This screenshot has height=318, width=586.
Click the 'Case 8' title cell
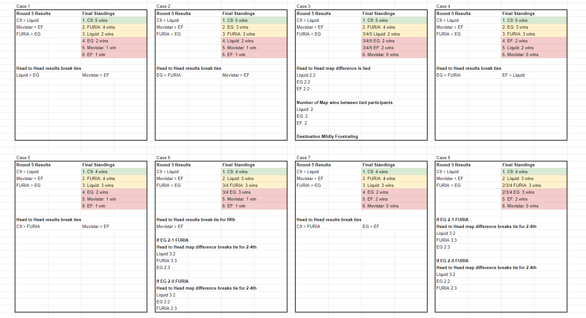(x=443, y=158)
